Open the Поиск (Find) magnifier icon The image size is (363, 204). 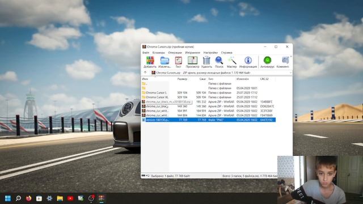pos(219,61)
